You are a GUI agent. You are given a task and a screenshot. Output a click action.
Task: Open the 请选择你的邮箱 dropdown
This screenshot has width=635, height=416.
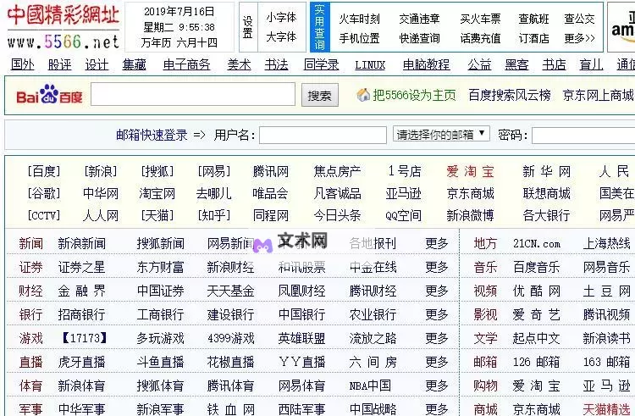click(441, 134)
